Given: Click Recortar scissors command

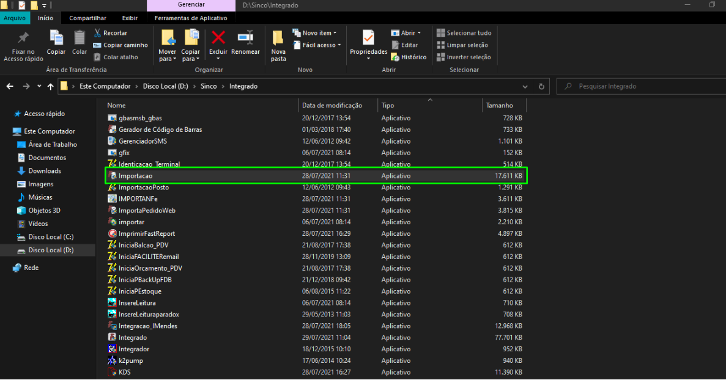Looking at the screenshot, I should [111, 33].
